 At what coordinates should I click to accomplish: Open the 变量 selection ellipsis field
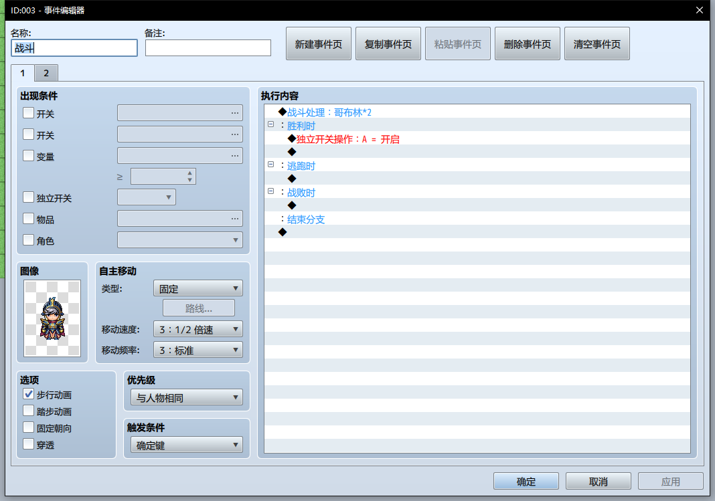pyautogui.click(x=179, y=156)
